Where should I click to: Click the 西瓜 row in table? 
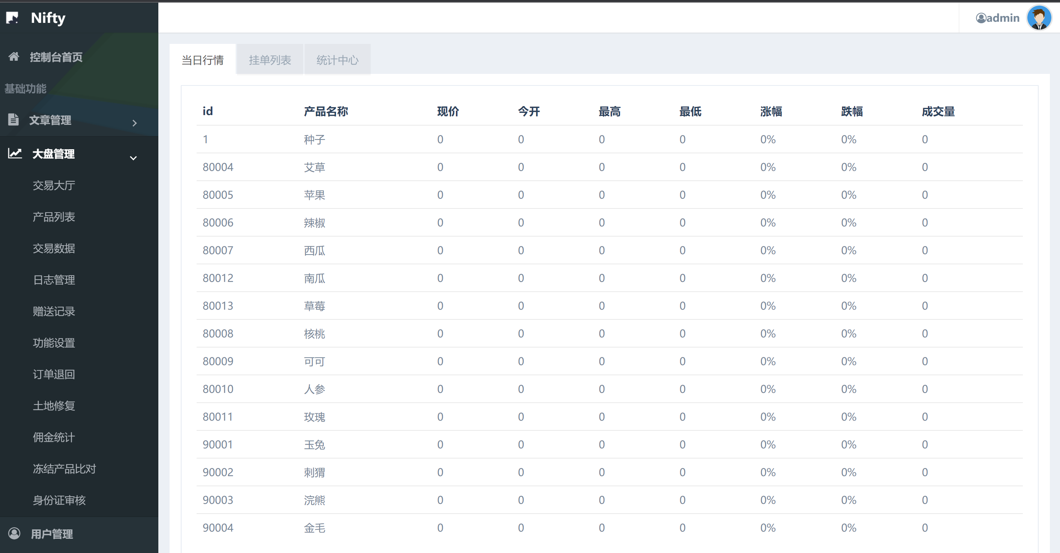click(x=314, y=250)
